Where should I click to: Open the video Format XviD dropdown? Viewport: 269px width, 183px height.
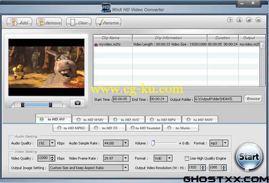pyautogui.click(x=170, y=158)
